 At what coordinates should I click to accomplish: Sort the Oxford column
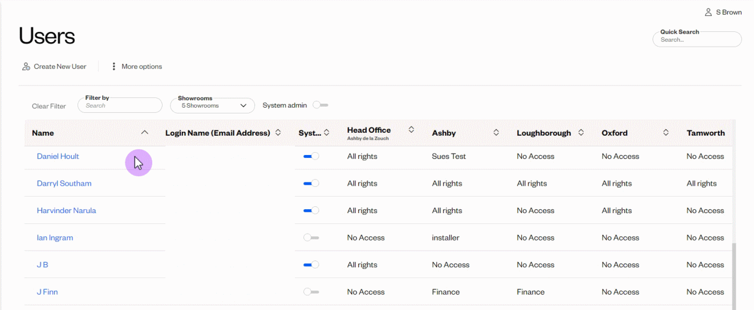666,132
